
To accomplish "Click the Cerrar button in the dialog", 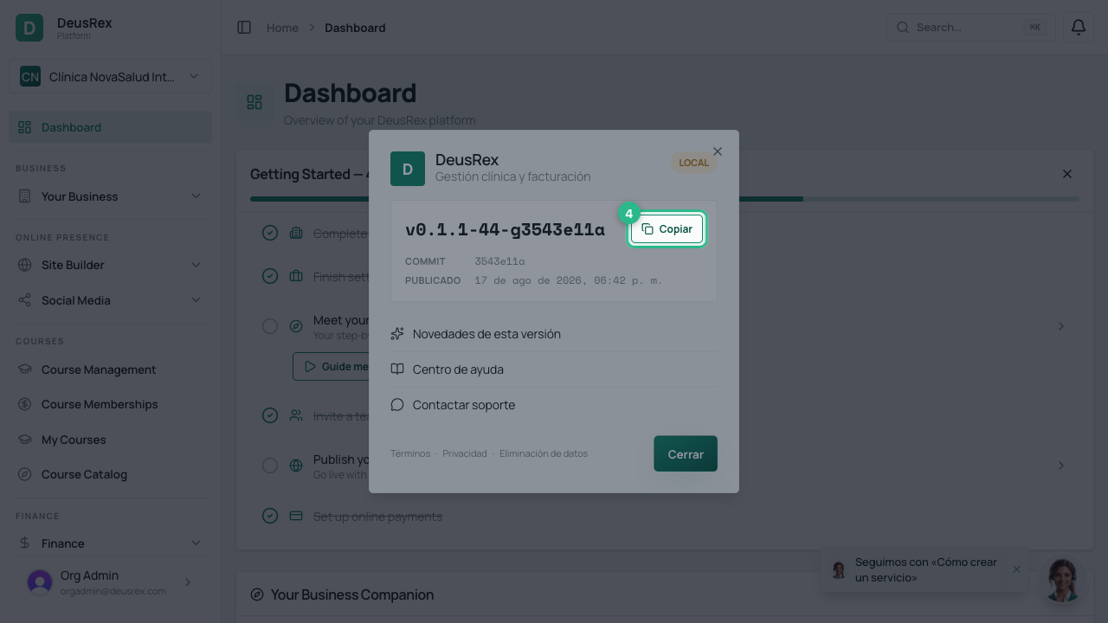I will tap(686, 454).
